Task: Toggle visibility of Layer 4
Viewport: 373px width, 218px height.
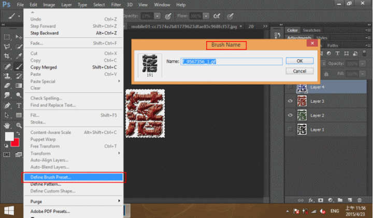Action: click(x=290, y=87)
